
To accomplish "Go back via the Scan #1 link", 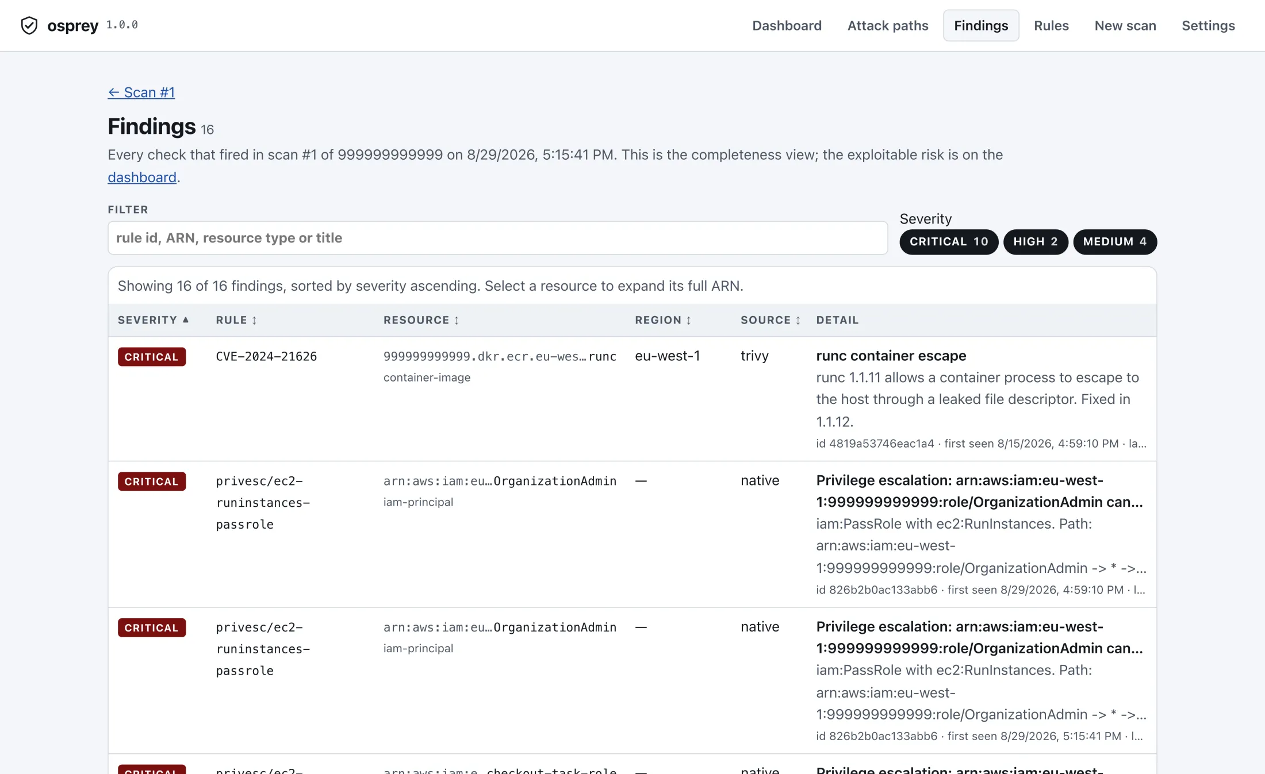I will click(x=141, y=92).
